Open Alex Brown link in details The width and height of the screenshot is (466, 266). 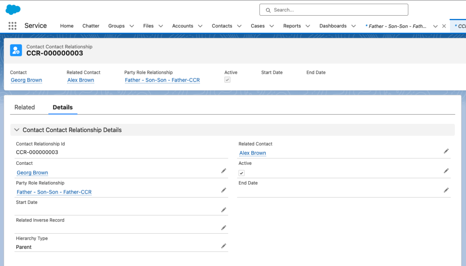coord(253,153)
